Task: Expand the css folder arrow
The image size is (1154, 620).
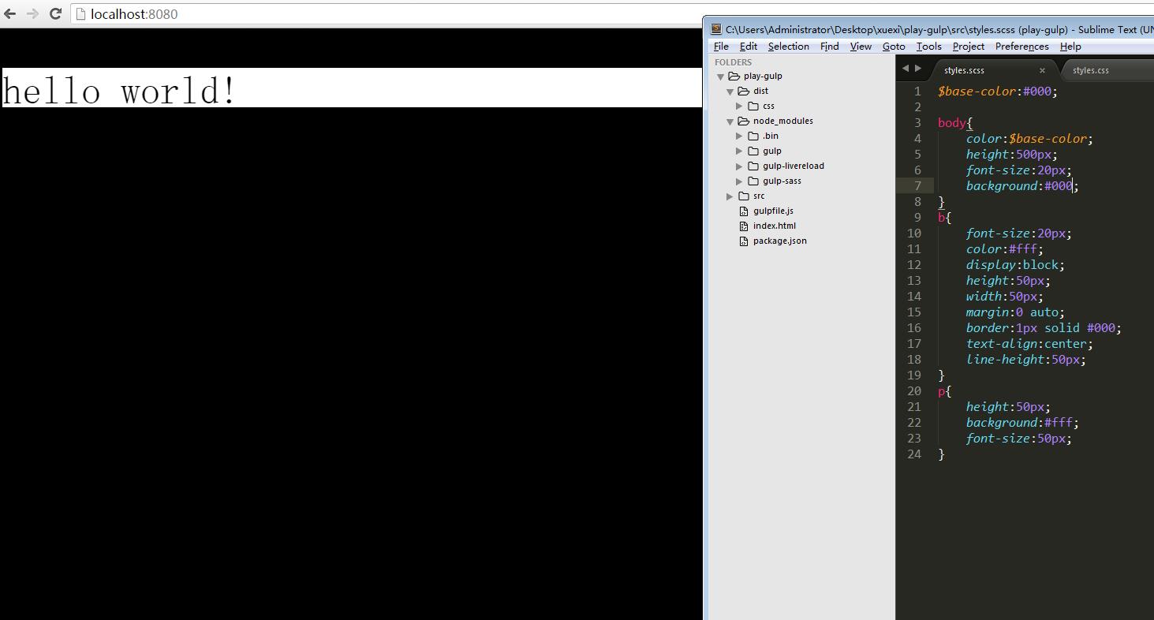Action: [739, 106]
